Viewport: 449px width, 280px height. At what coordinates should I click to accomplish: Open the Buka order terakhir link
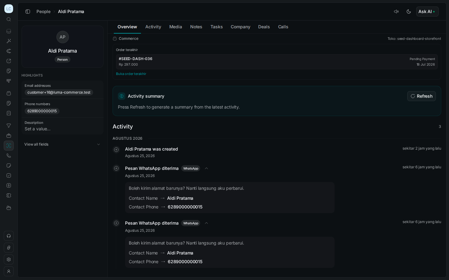[131, 74]
